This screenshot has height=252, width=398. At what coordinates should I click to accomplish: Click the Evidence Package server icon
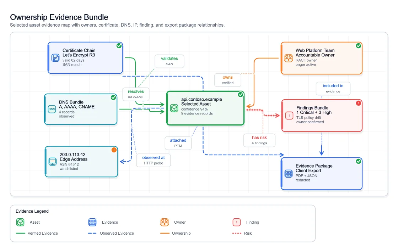(289, 174)
